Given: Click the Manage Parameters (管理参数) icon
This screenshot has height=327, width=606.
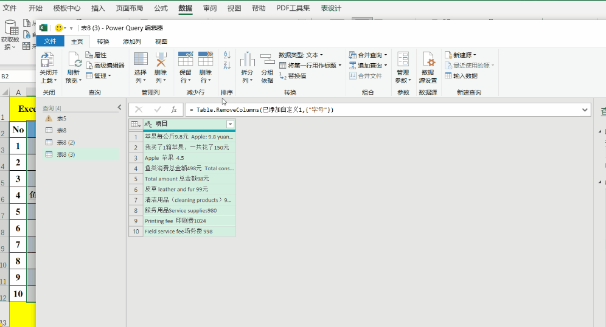Looking at the screenshot, I should (x=403, y=60).
